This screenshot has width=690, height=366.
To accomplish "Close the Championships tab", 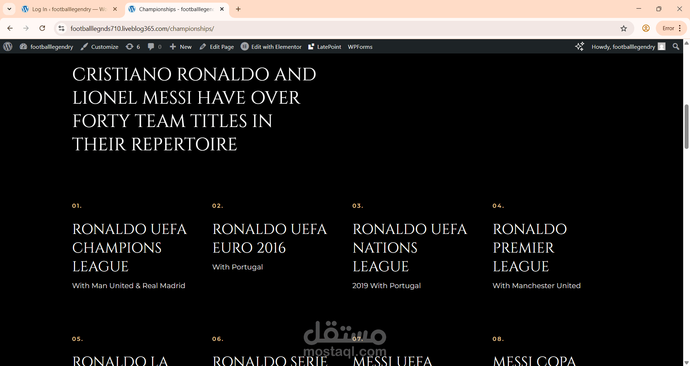I will (222, 9).
